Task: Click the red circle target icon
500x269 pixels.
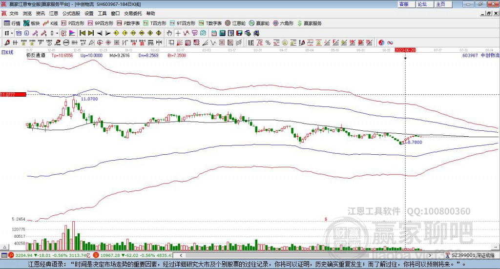Action: tap(100, 42)
